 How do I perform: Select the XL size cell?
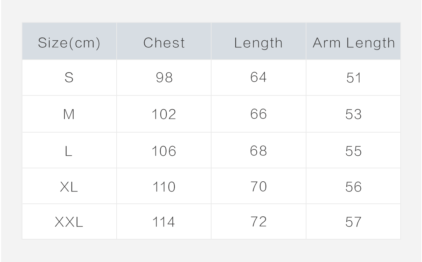[x=69, y=187]
